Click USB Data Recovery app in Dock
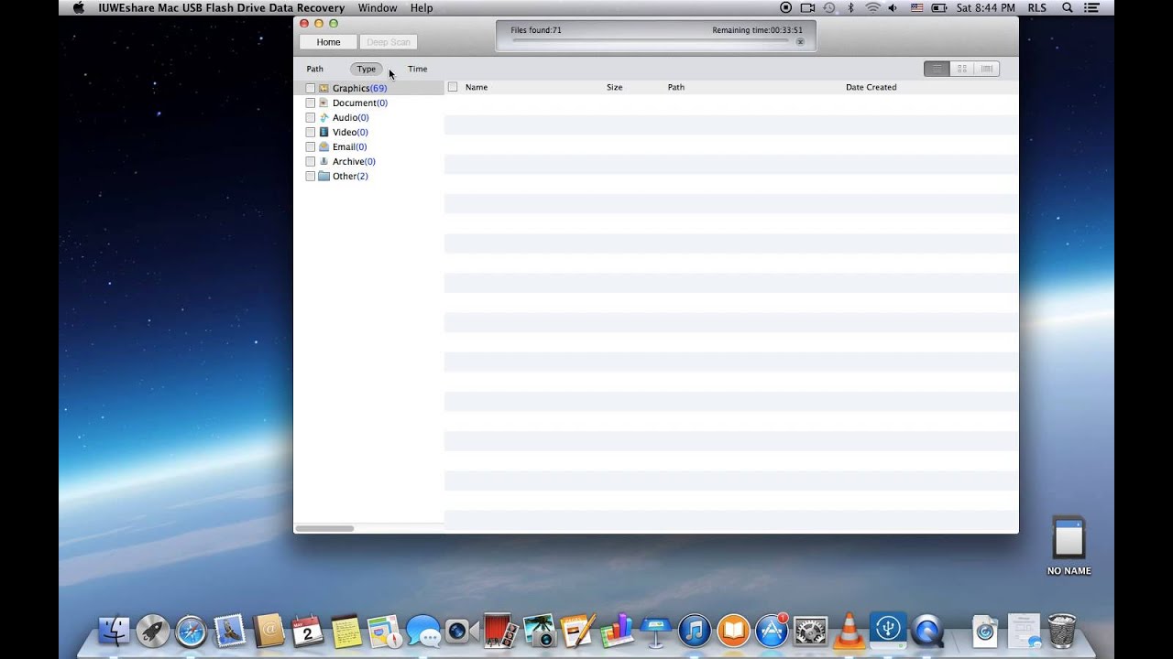 click(888, 631)
